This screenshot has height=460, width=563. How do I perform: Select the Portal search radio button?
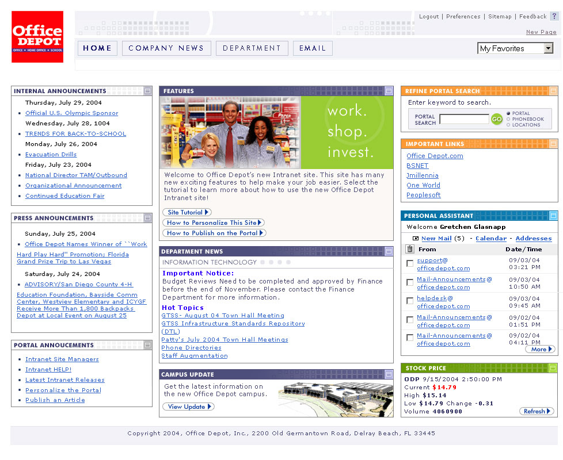pos(508,113)
